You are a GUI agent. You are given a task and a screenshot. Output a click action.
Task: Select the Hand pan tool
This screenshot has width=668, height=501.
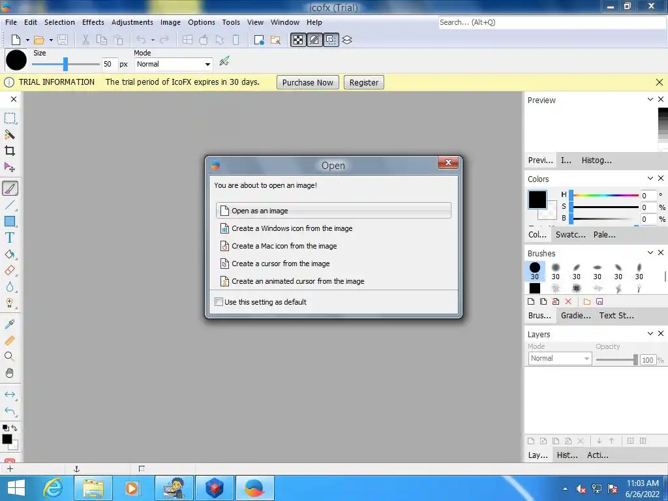tap(10, 373)
